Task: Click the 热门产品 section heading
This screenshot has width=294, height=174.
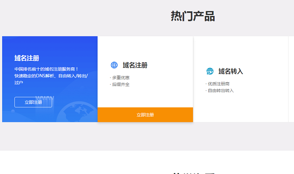Action: [193, 16]
